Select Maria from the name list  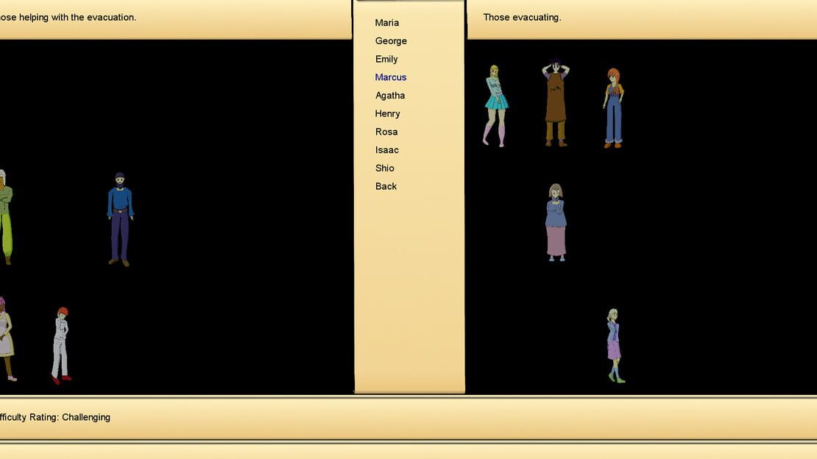[x=386, y=23]
